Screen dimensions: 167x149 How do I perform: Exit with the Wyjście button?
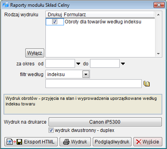tap(148, 142)
